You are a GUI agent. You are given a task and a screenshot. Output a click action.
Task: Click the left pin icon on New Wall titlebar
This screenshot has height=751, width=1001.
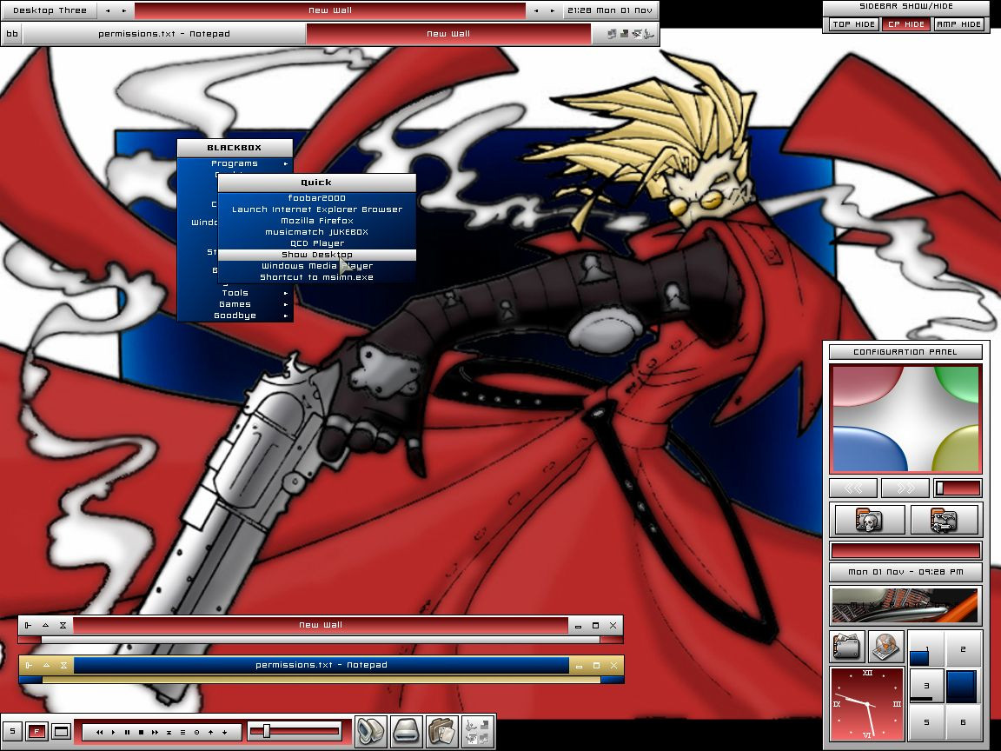[29, 625]
